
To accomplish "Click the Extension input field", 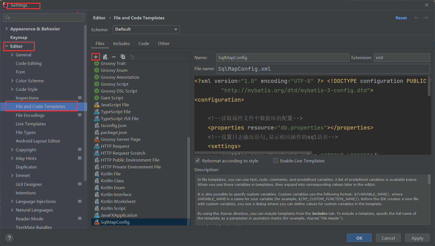I will pyautogui.click(x=402, y=58).
